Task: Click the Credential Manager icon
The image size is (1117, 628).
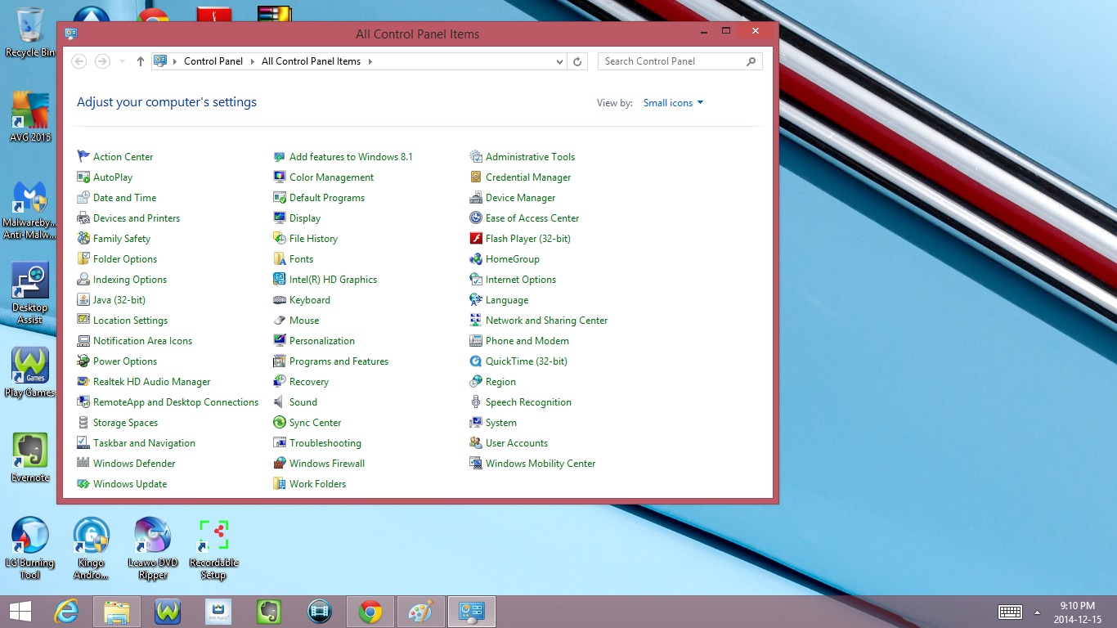Action: pyautogui.click(x=476, y=177)
